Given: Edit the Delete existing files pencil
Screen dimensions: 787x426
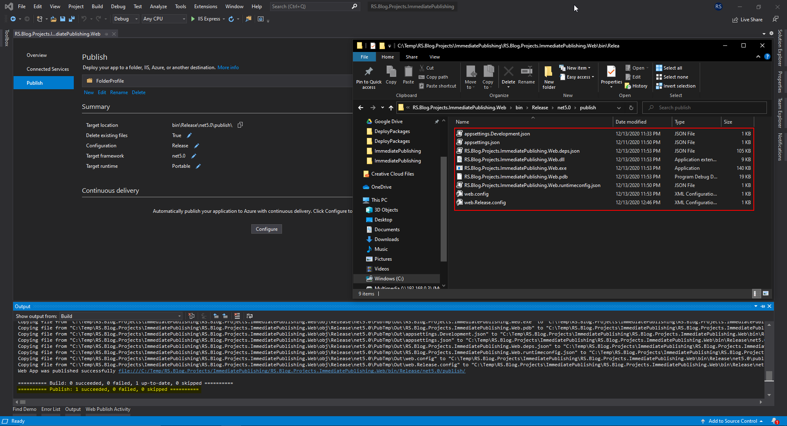Looking at the screenshot, I should point(189,135).
